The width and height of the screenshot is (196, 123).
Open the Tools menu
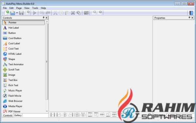click(x=35, y=8)
